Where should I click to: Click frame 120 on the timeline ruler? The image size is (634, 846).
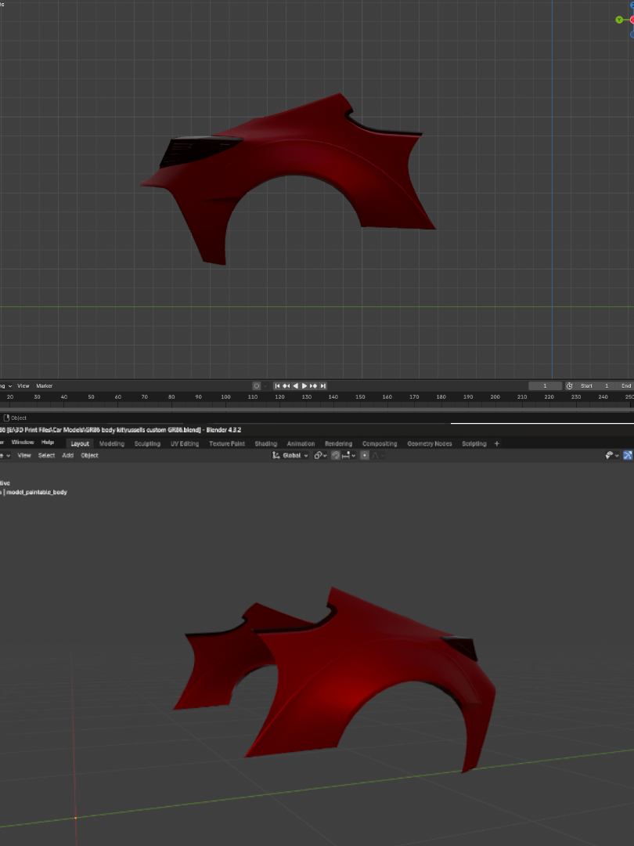(x=279, y=397)
